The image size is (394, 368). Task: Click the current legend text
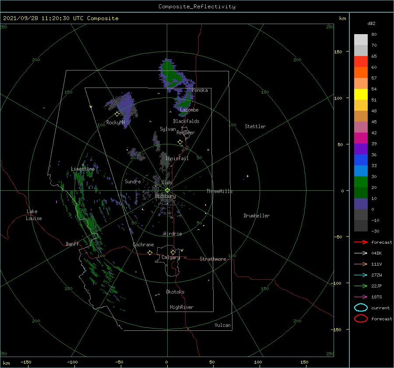(x=380, y=308)
